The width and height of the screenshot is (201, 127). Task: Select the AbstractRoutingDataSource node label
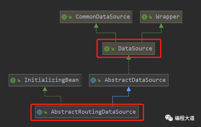[x=93, y=112]
